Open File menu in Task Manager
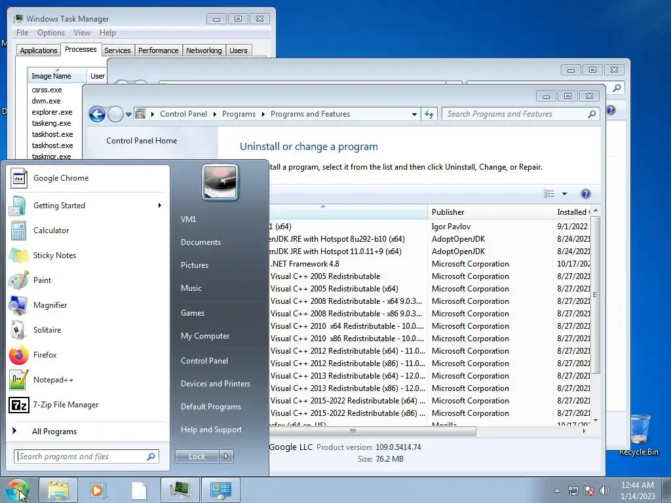The image size is (671, 503). pos(22,33)
